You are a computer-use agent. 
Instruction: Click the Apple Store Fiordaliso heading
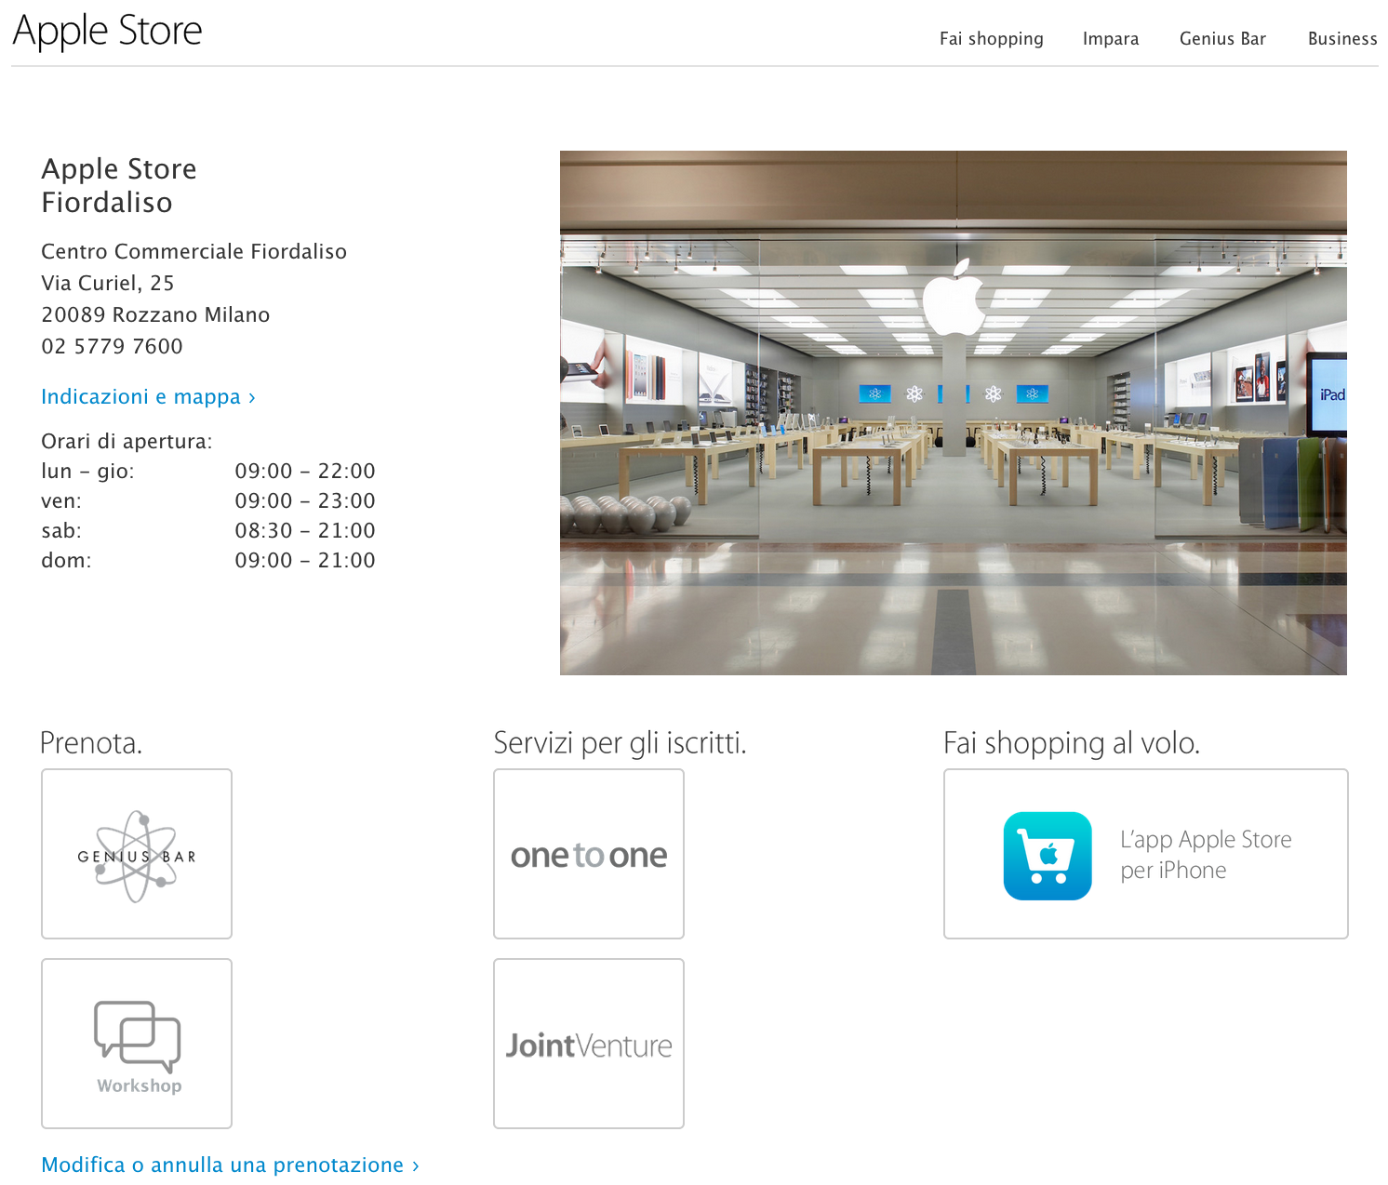[119, 185]
